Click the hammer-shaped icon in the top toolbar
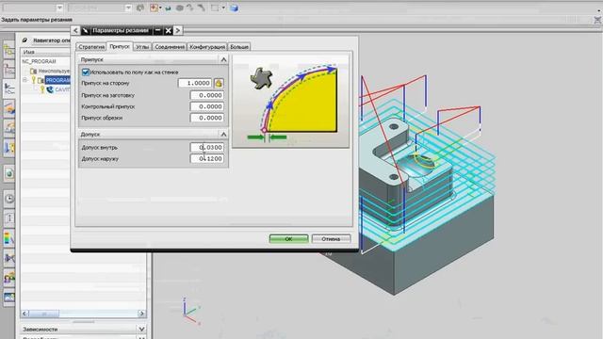The width and height of the screenshot is (603, 339). 201,8
